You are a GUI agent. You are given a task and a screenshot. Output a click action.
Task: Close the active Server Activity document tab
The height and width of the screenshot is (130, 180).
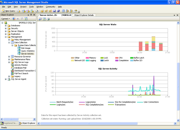177,15
